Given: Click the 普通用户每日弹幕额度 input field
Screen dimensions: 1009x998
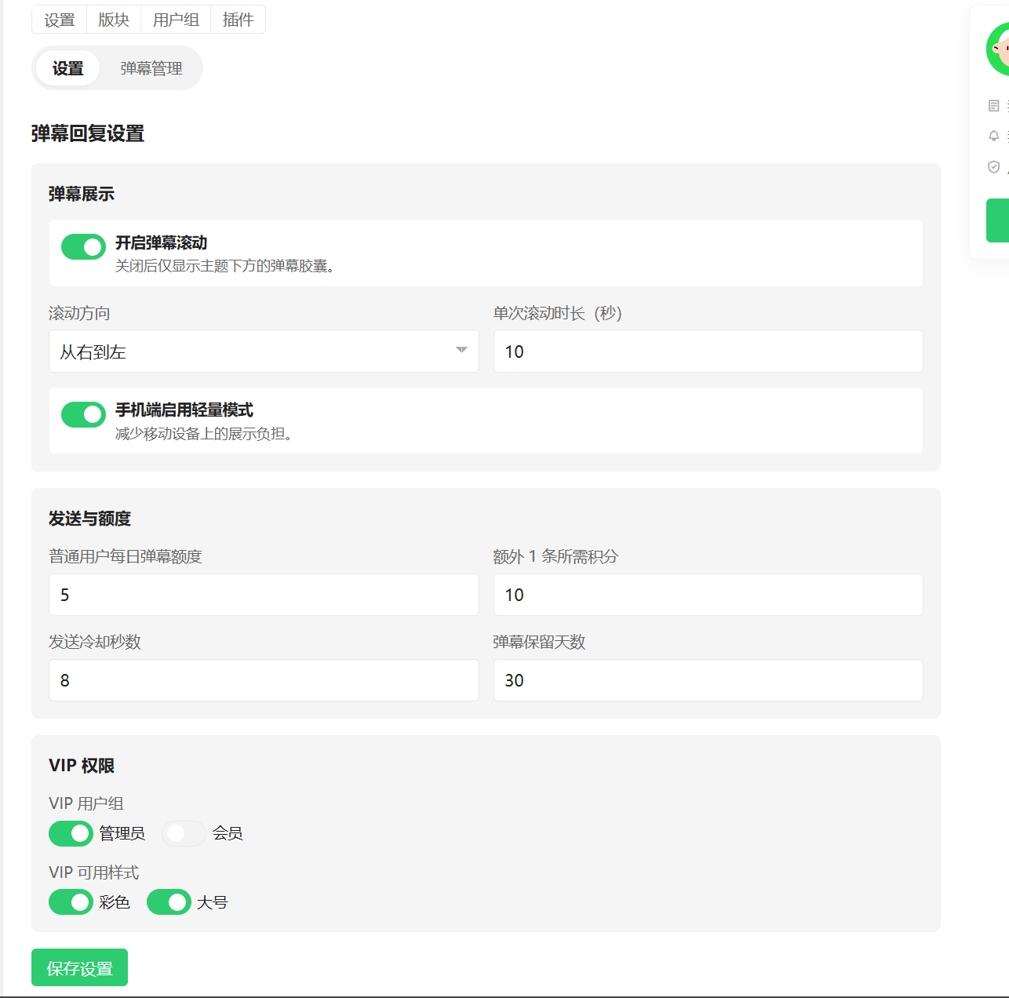Looking at the screenshot, I should pyautogui.click(x=264, y=595).
